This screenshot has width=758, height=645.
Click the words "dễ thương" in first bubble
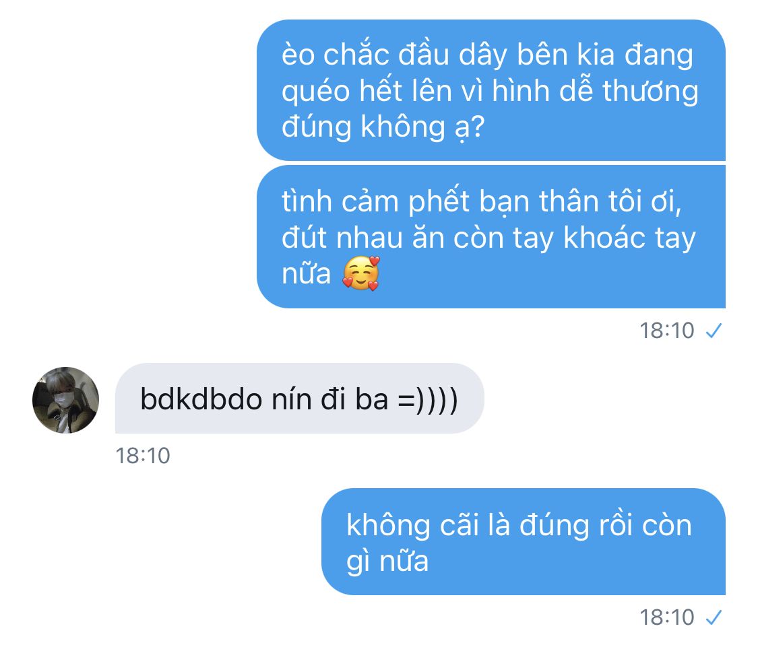[629, 91]
